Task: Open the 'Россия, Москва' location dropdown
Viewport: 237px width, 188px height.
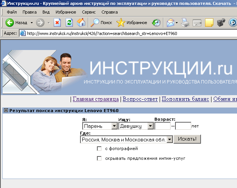Action: coord(169,139)
